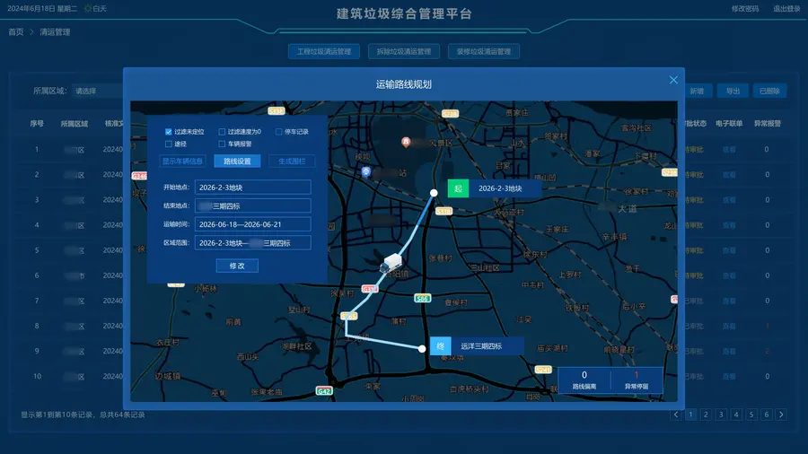Viewport: 808px width, 454px height.
Task: Click the 退出登录 link
Action: [x=786, y=9]
